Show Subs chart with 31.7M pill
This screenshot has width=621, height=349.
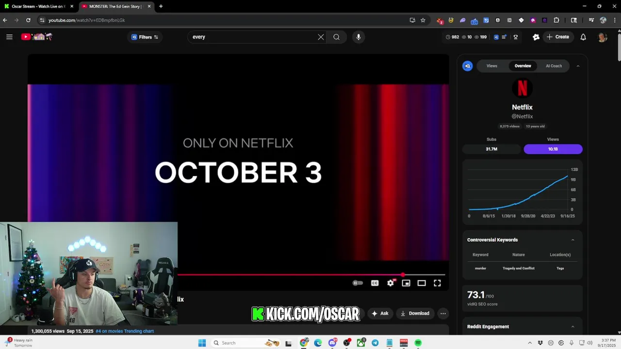coord(491,149)
